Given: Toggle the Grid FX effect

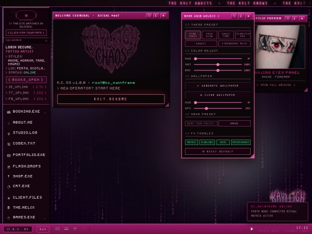Looking at the screenshot, I should coord(223,142).
